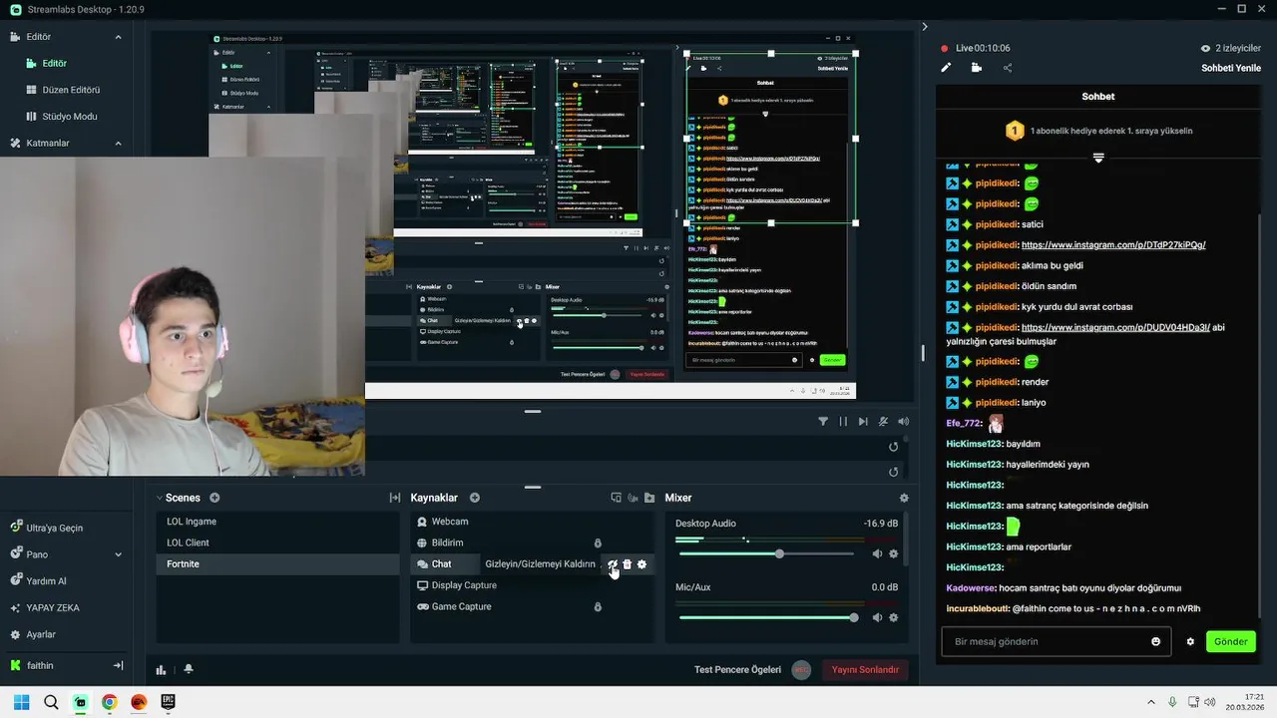
Task: Click Sohbeti Yenile to refresh chat
Action: [x=1231, y=68]
